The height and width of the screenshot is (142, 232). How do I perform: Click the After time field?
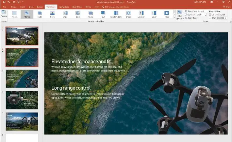point(221,18)
